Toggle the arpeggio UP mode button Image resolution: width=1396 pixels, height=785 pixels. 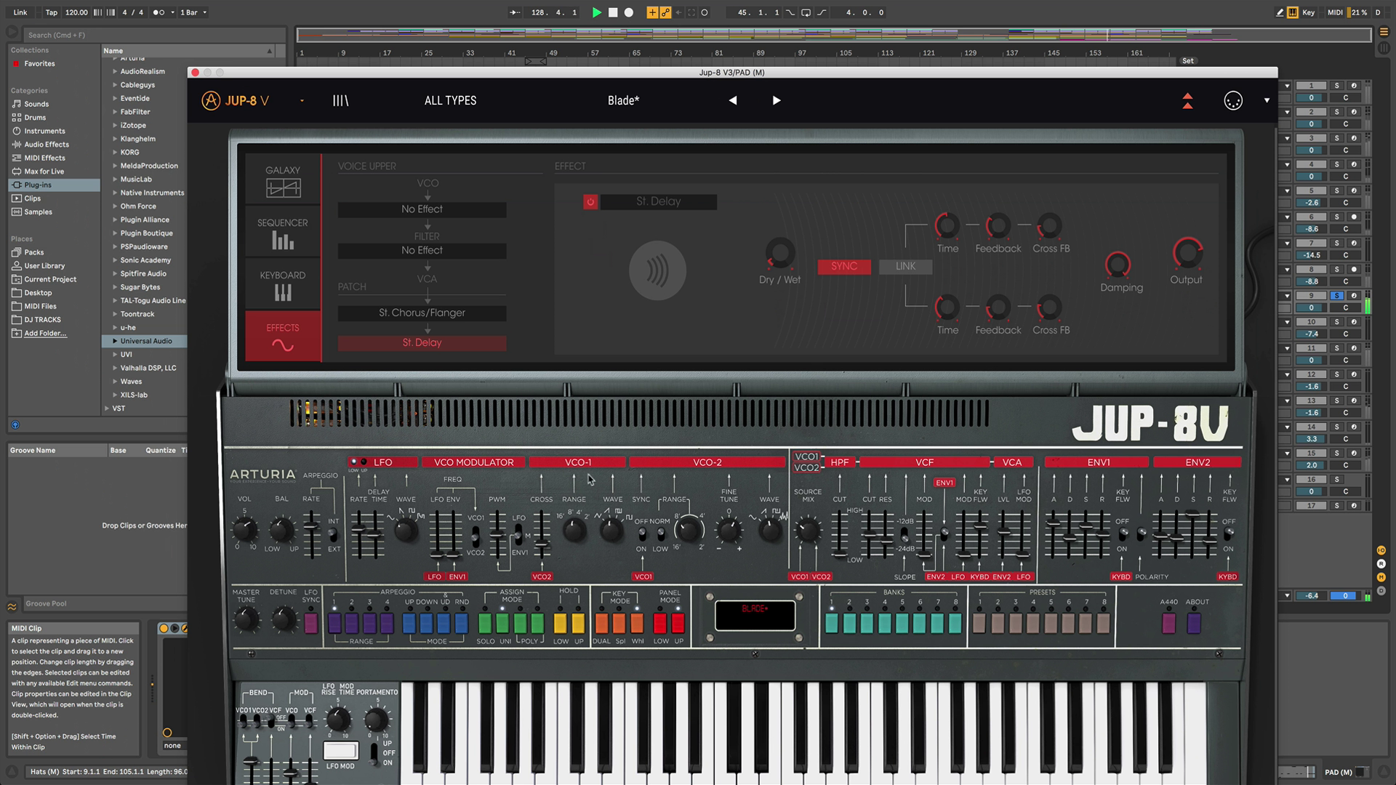pos(409,623)
